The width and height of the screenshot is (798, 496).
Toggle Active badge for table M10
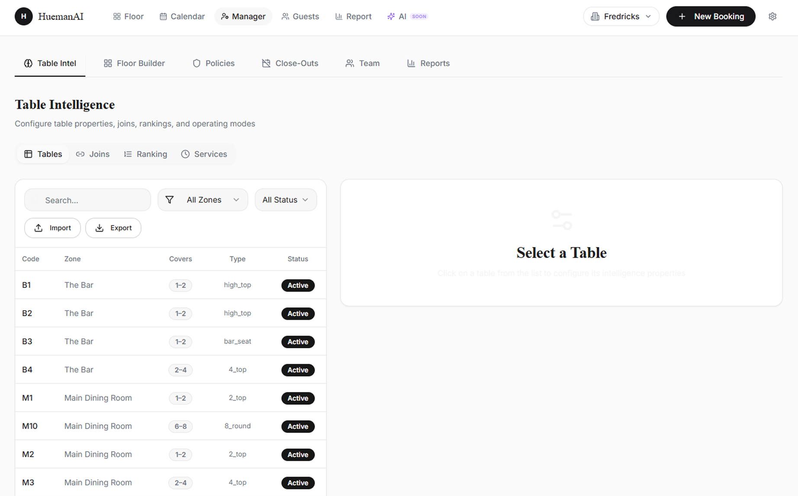[x=298, y=426]
